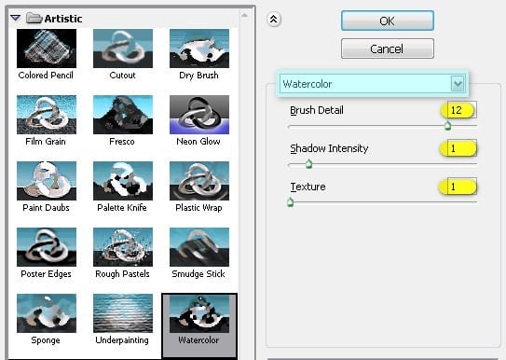
Task: Select the Colored Pencil filter thumbnail
Action: pyautogui.click(x=47, y=48)
